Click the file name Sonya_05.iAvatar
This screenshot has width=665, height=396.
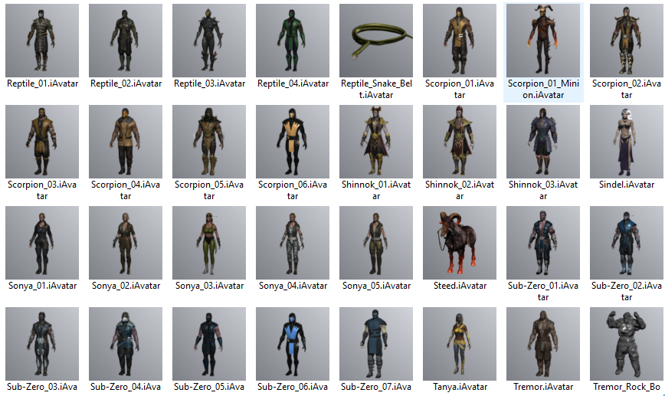[377, 286]
